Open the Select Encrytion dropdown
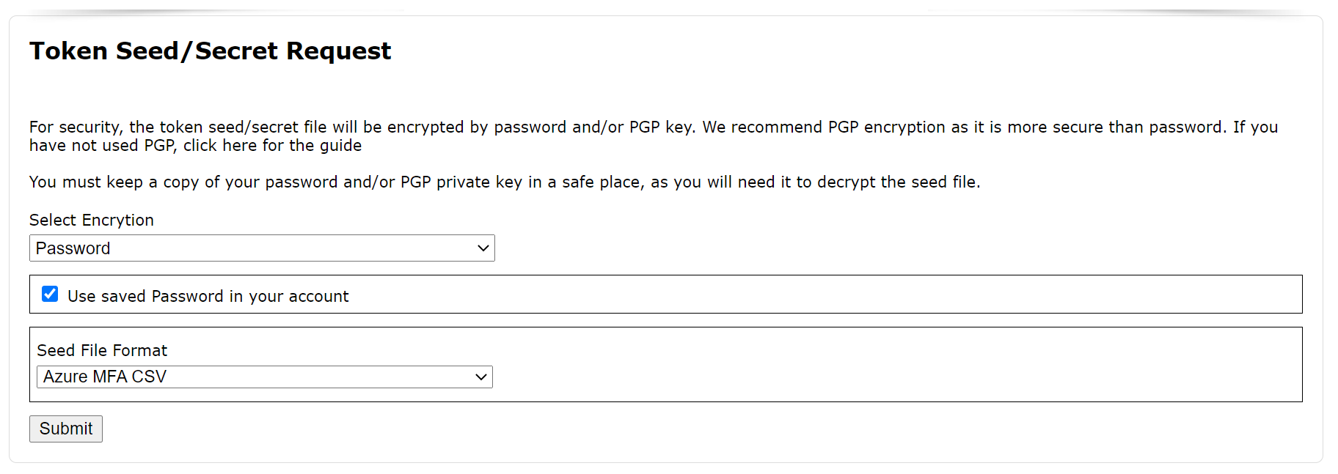 262,248
